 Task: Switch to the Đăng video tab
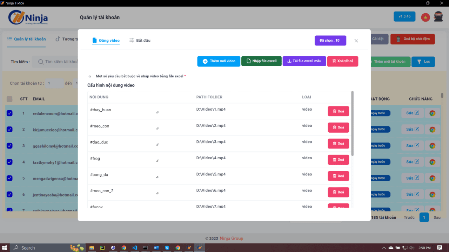click(x=106, y=41)
